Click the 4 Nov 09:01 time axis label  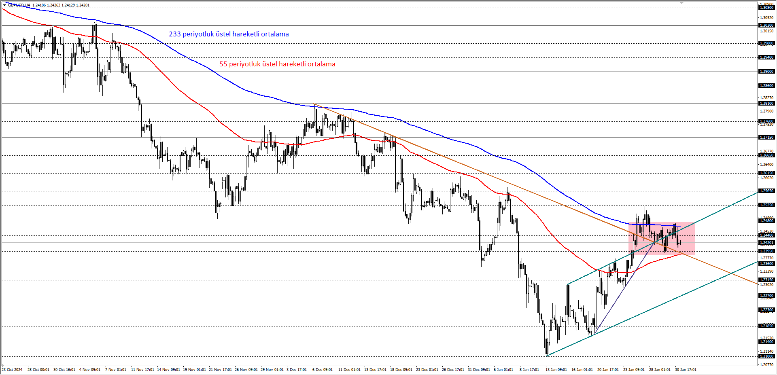(x=90, y=370)
